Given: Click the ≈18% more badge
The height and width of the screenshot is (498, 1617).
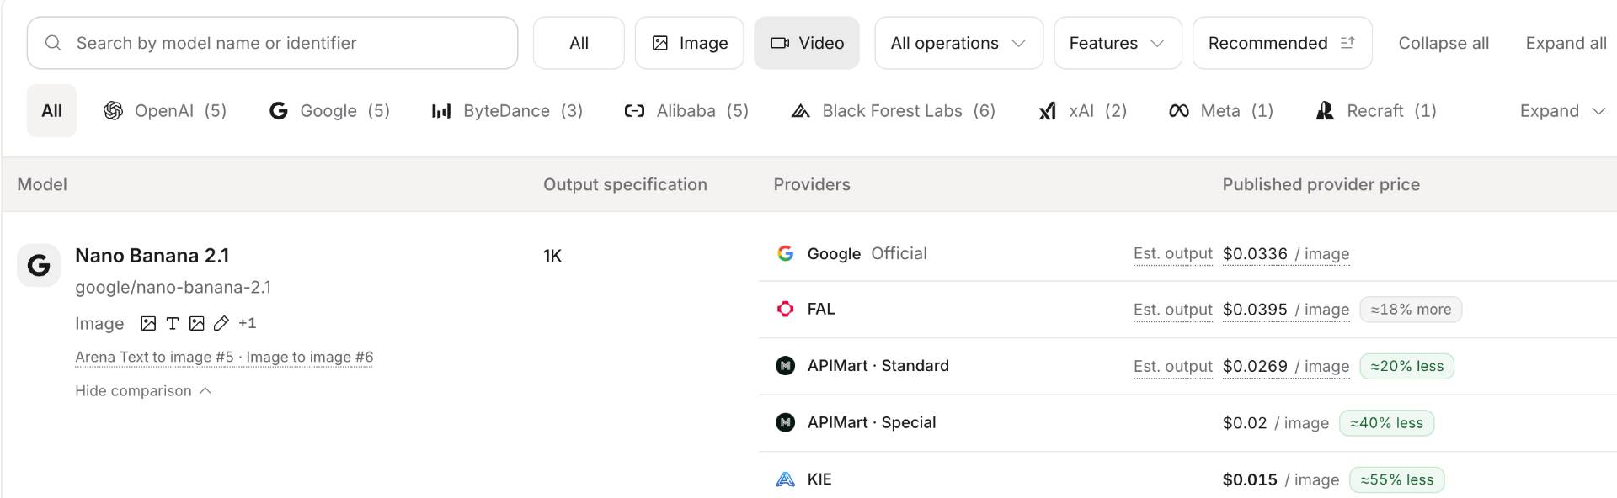Looking at the screenshot, I should [x=1411, y=310].
